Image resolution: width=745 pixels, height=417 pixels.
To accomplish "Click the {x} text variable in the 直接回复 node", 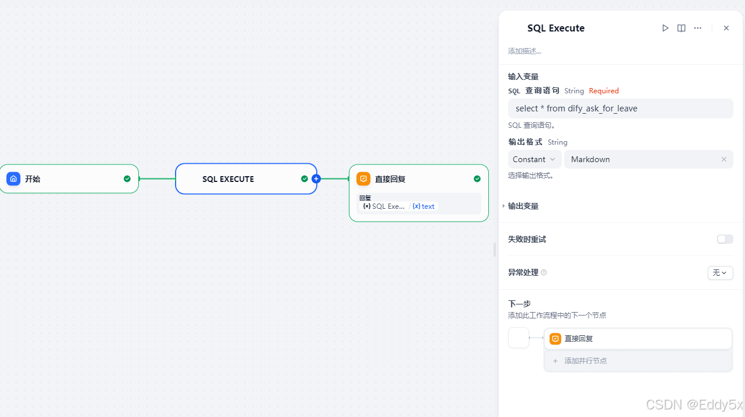I will coord(424,206).
